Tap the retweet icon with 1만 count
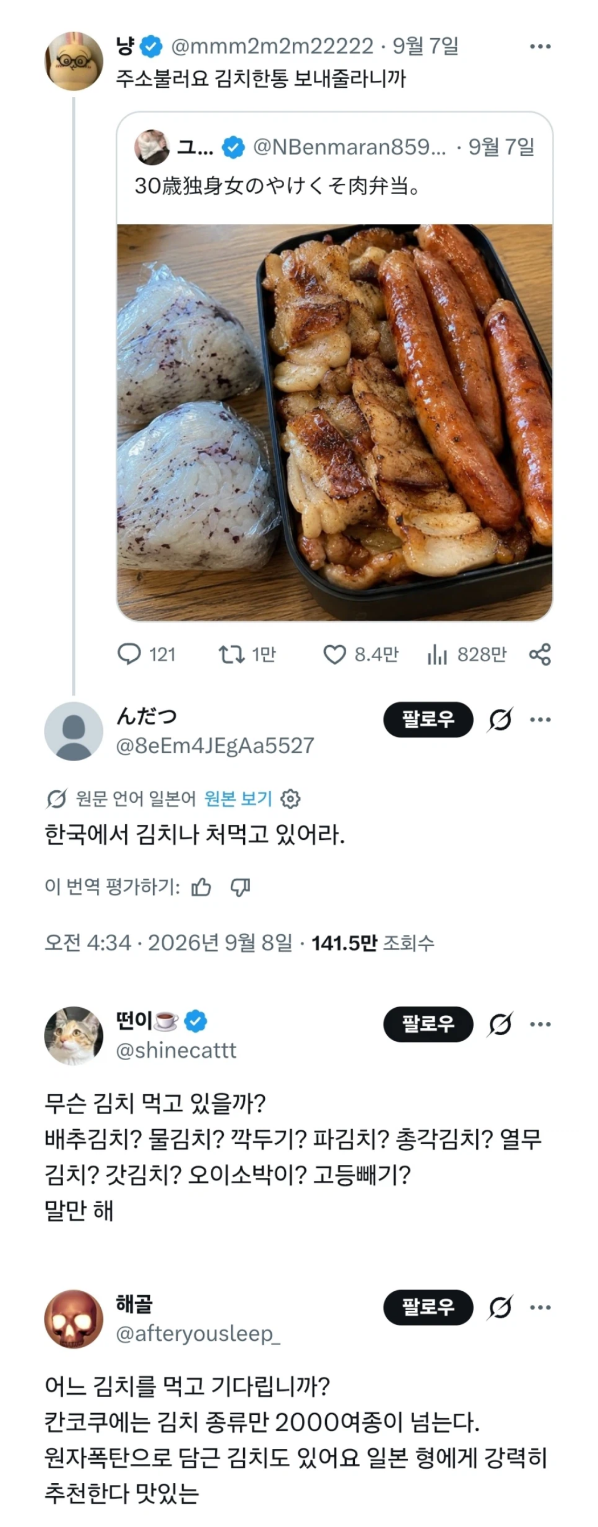The image size is (598, 1527). 231,654
